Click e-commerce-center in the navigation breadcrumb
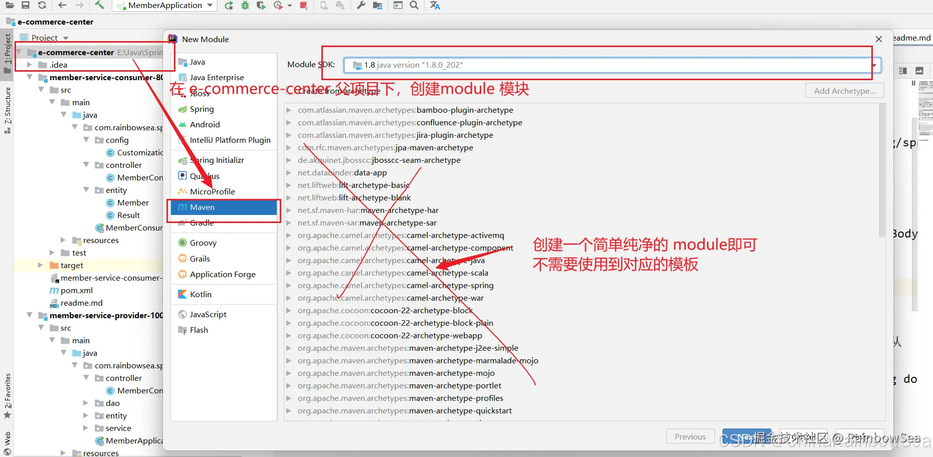Image resolution: width=933 pixels, height=457 pixels. click(55, 22)
